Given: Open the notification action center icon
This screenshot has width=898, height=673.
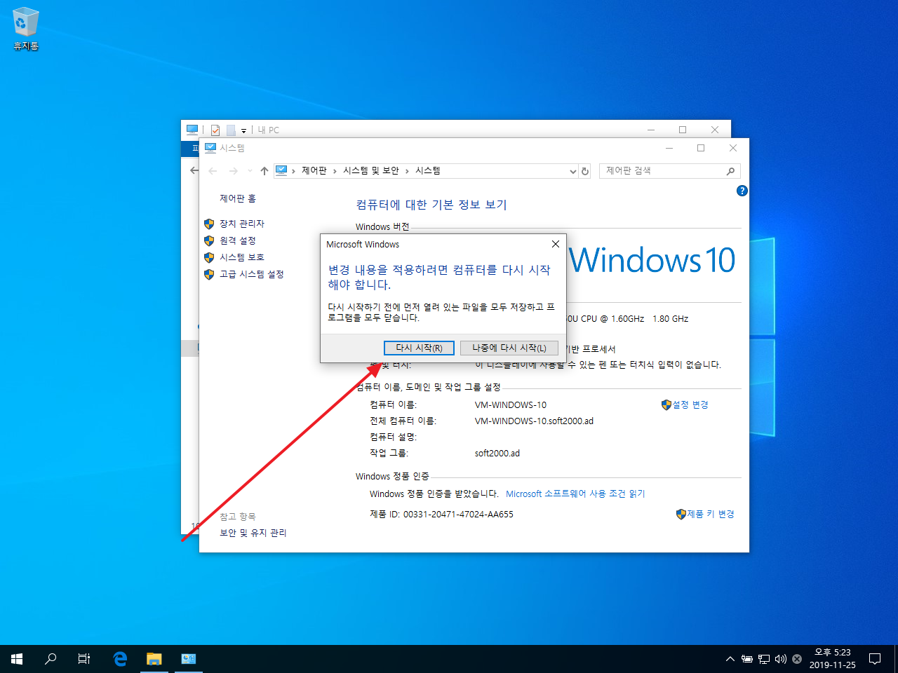Looking at the screenshot, I should click(x=875, y=659).
